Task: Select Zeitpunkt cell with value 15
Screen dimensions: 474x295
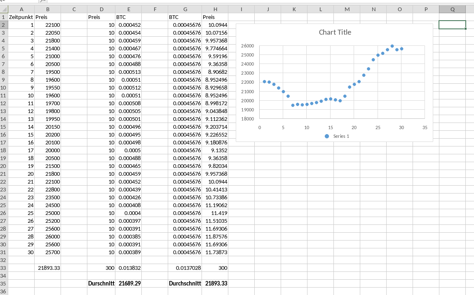Action: 21,135
